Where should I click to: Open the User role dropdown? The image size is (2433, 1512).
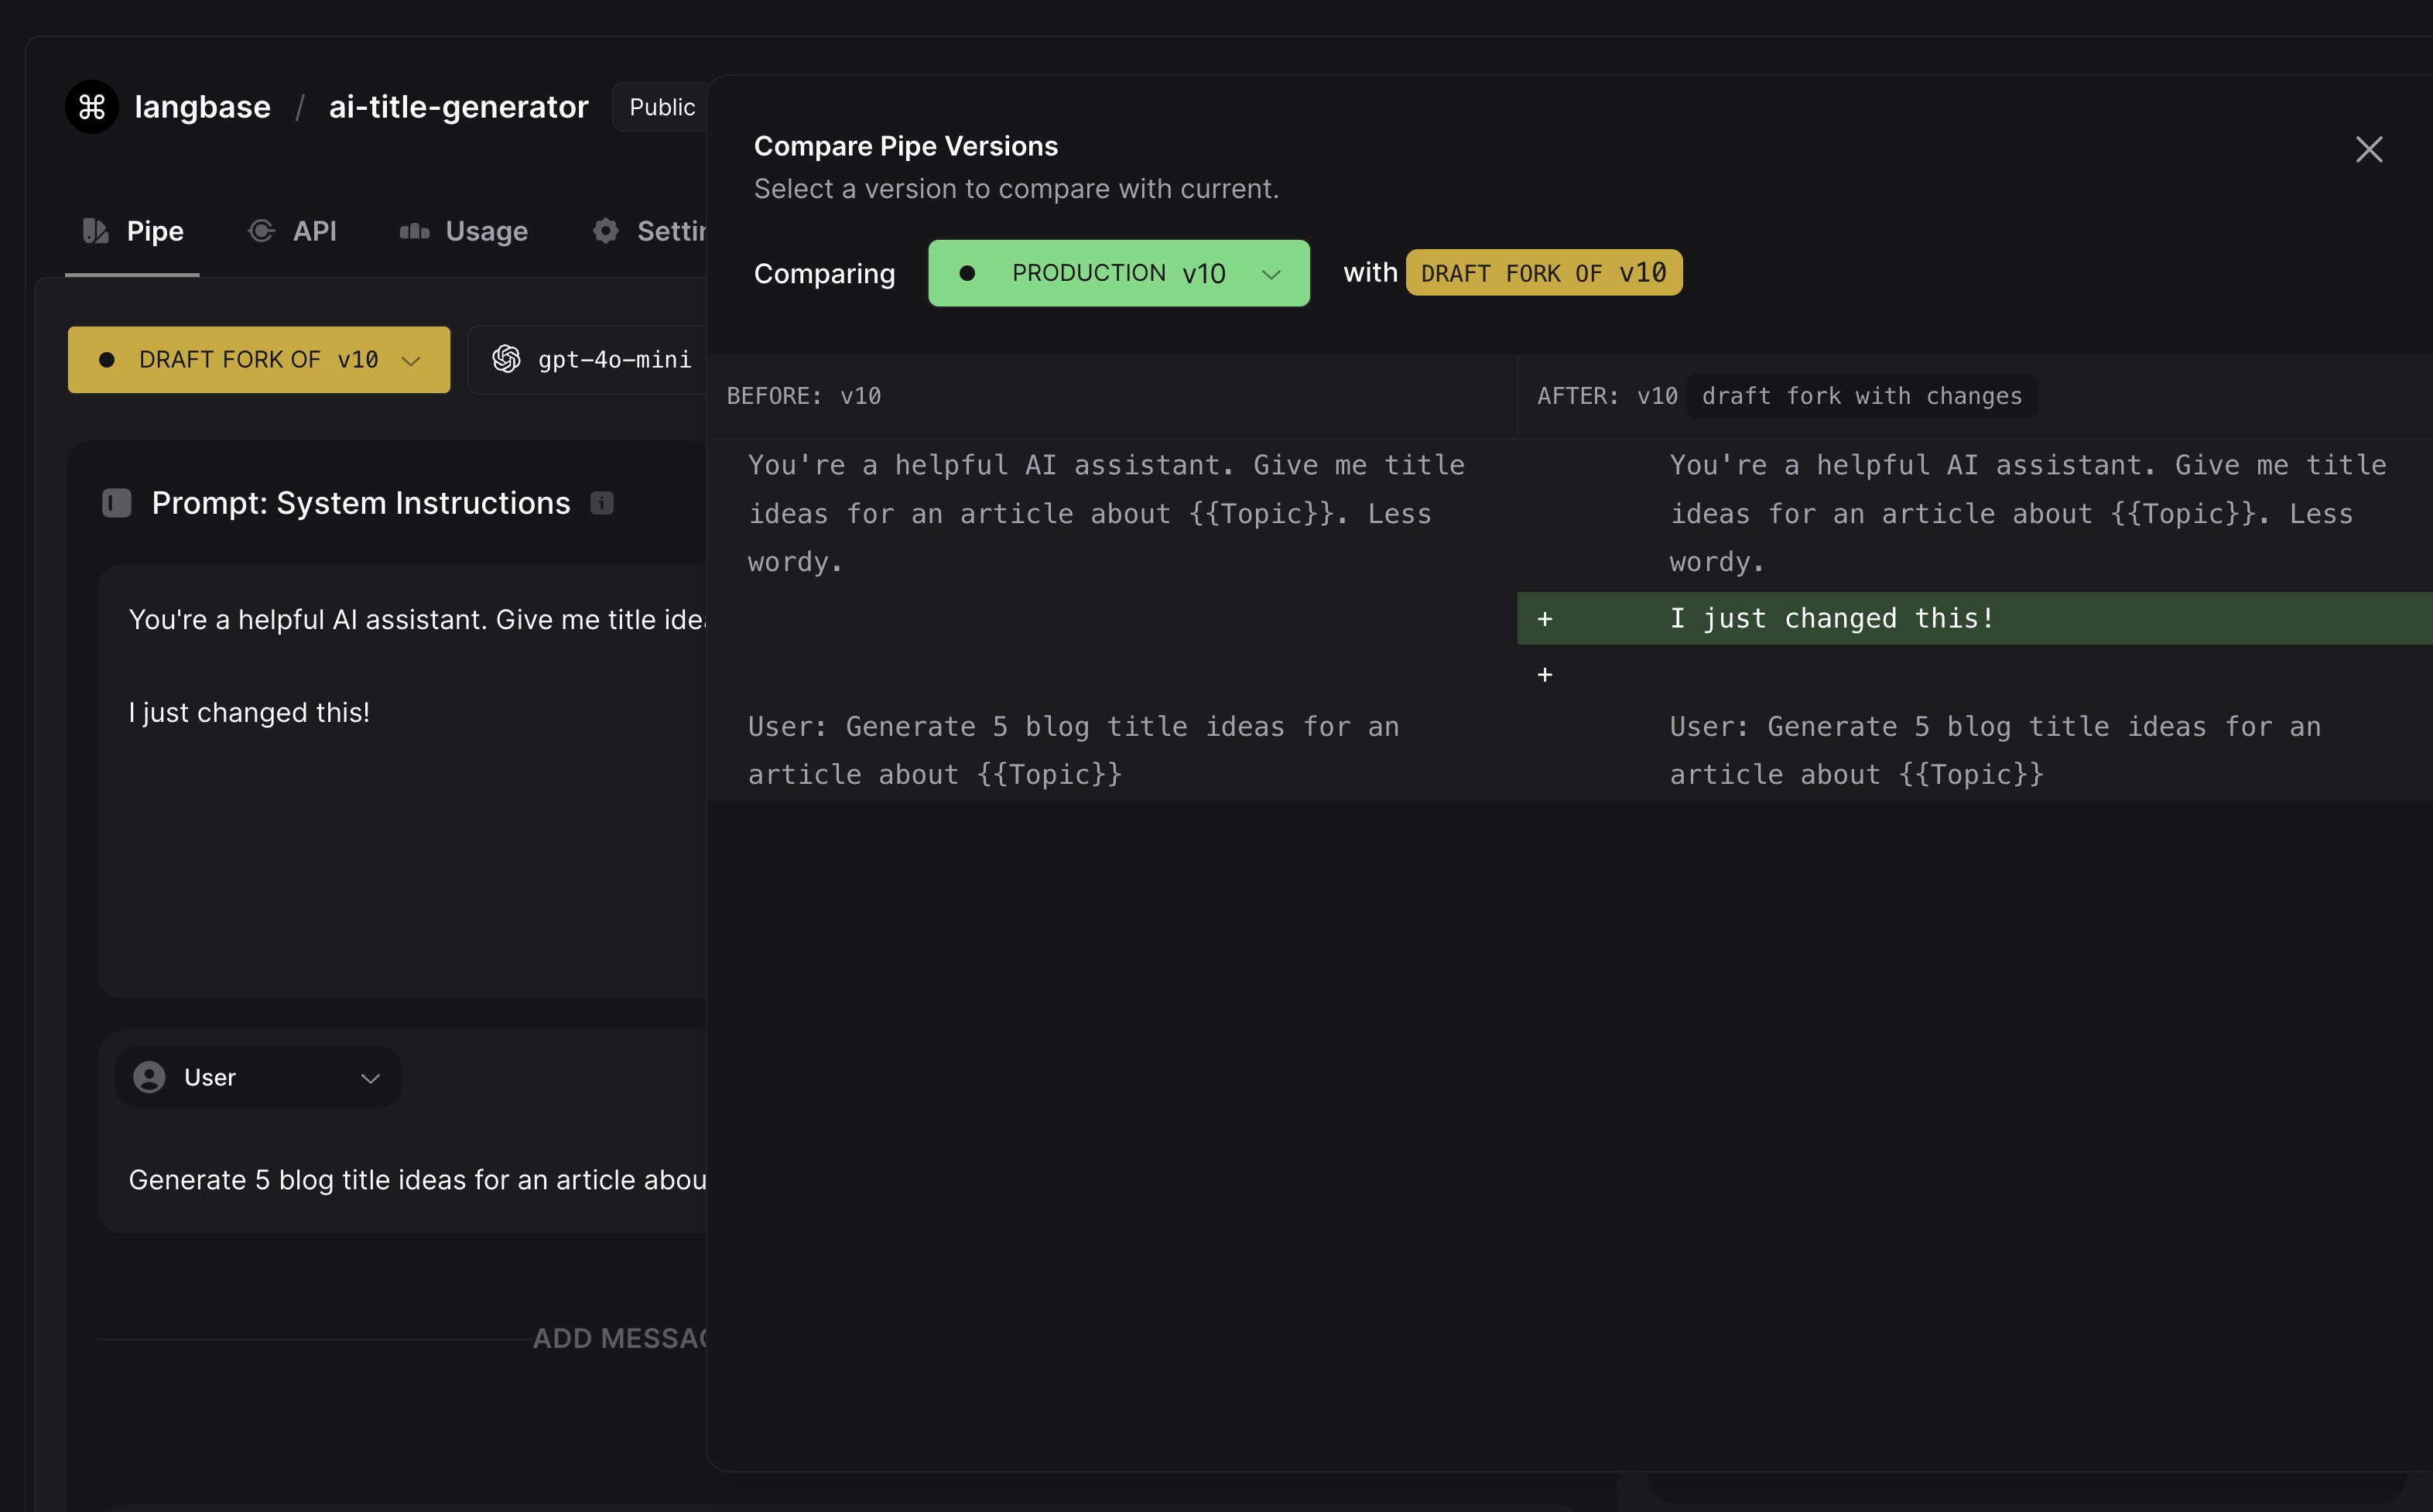(258, 1077)
